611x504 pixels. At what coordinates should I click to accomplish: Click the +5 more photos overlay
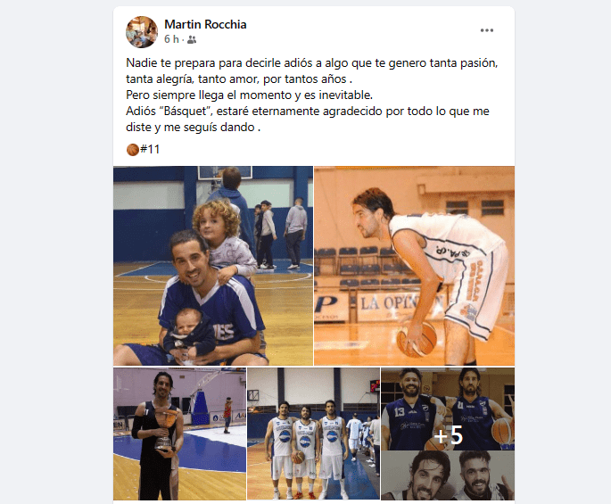pos(448,434)
